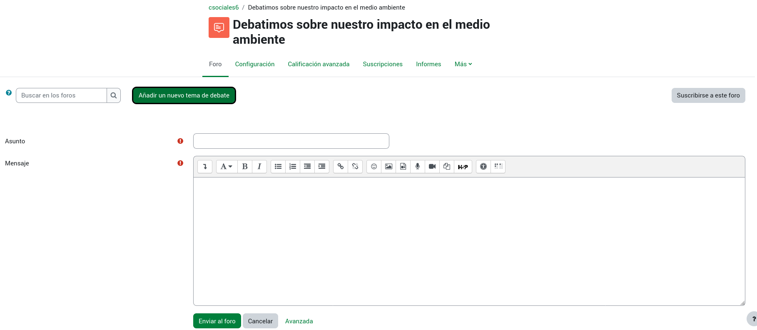Open the manage files tool
Screen dimensions: 757x330
tap(447, 167)
